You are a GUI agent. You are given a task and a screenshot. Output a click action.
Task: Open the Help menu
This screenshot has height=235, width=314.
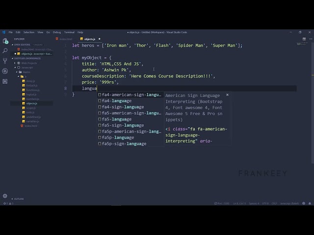pos(80,32)
